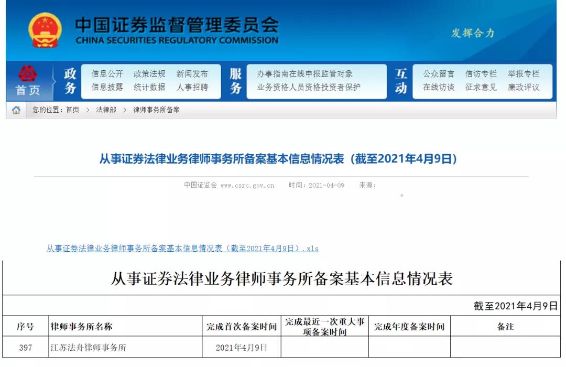Go to 律师事务所备案 in the breadcrumb
The height and width of the screenshot is (367, 566).
156,110
